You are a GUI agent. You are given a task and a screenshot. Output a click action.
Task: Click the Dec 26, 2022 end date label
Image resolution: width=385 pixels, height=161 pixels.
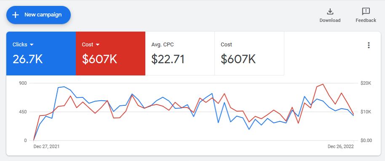(340, 147)
